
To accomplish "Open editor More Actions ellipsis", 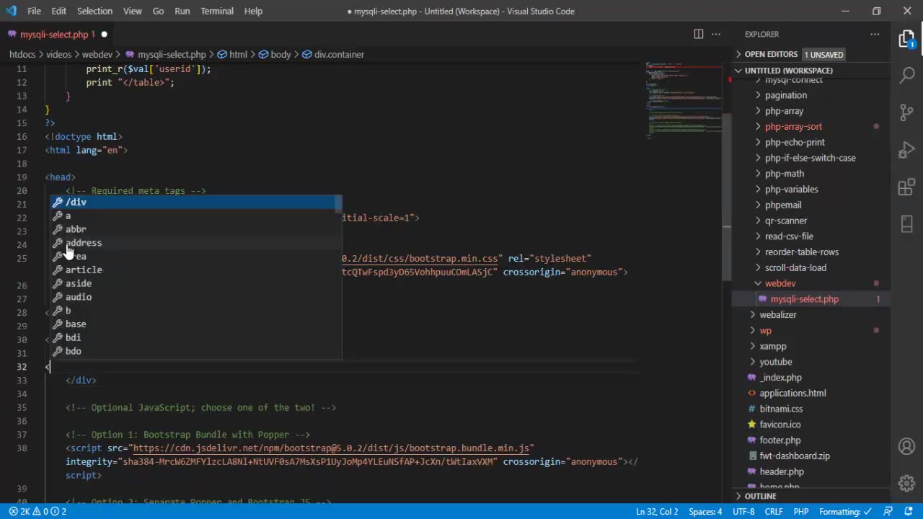I will pyautogui.click(x=716, y=34).
